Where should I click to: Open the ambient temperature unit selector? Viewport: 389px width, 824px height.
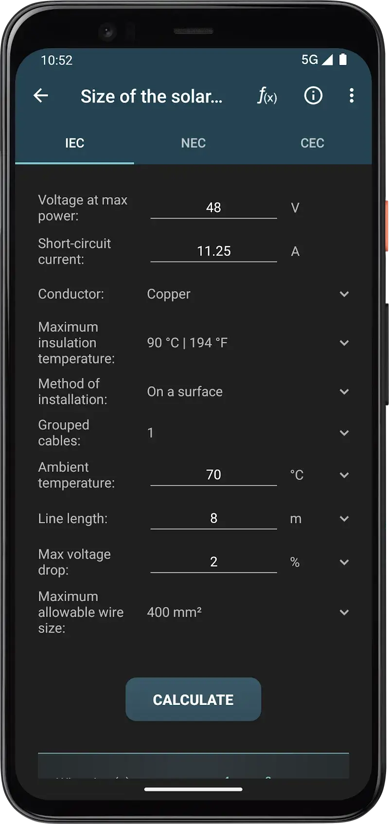tap(344, 475)
